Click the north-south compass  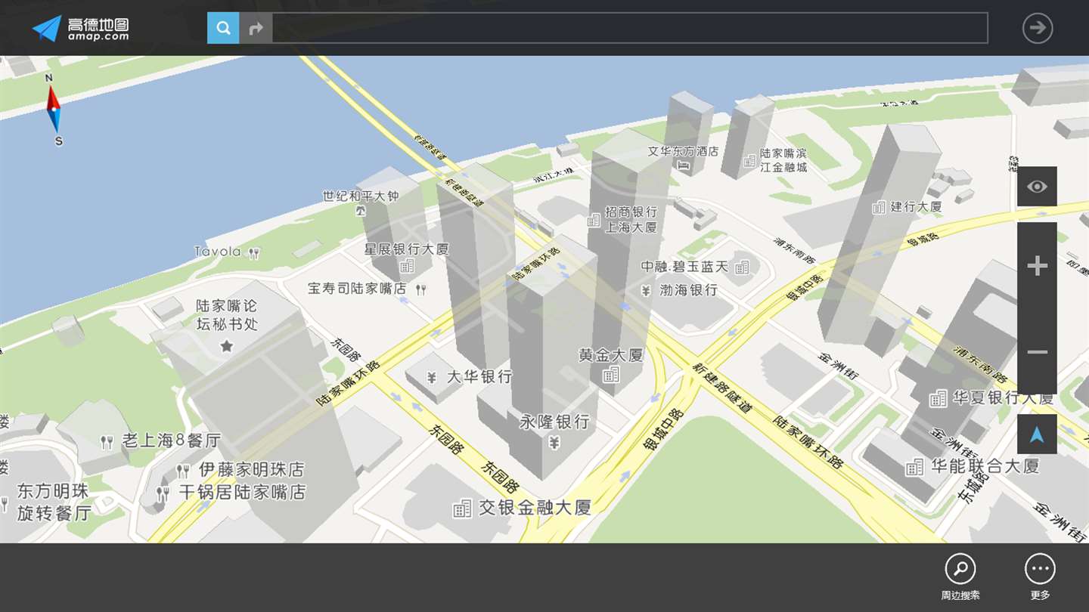click(54, 110)
